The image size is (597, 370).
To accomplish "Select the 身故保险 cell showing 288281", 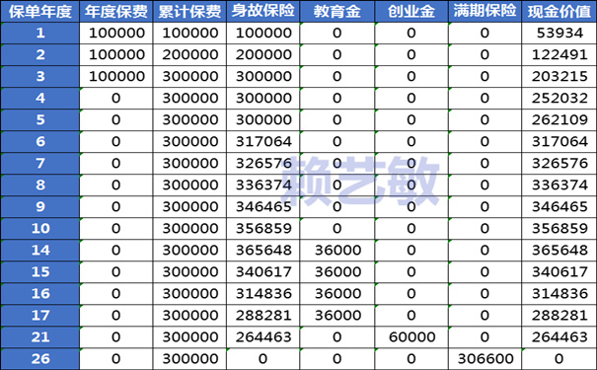I will pyautogui.click(x=263, y=315).
